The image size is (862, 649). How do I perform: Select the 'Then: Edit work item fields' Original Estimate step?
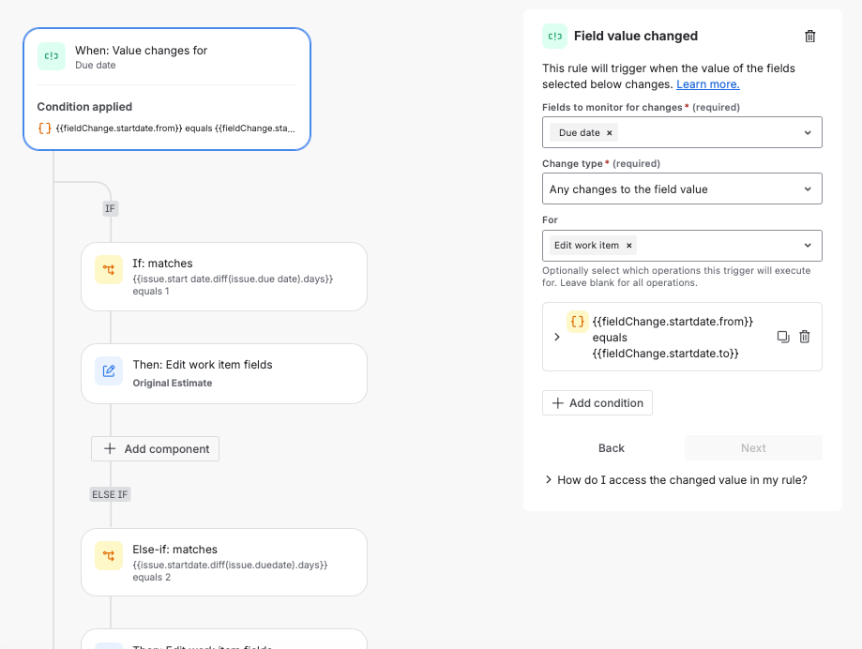point(224,372)
